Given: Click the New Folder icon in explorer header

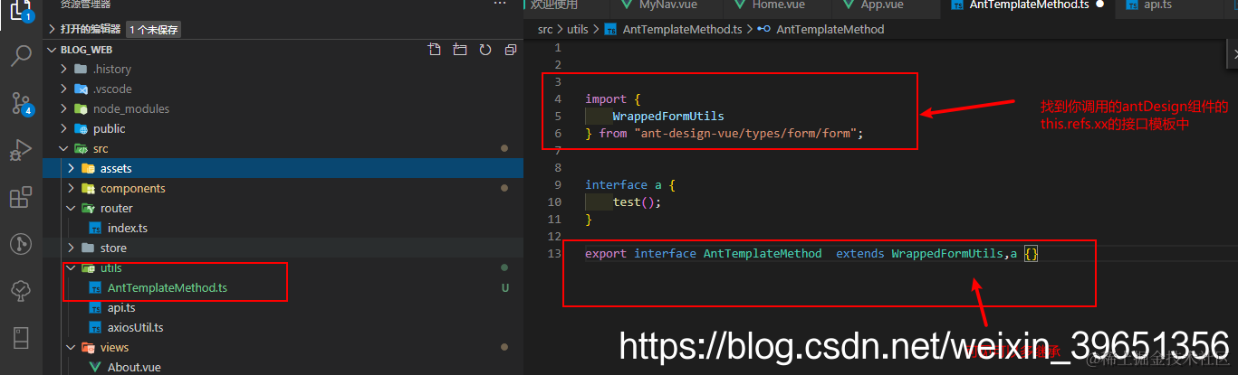Looking at the screenshot, I should [460, 50].
